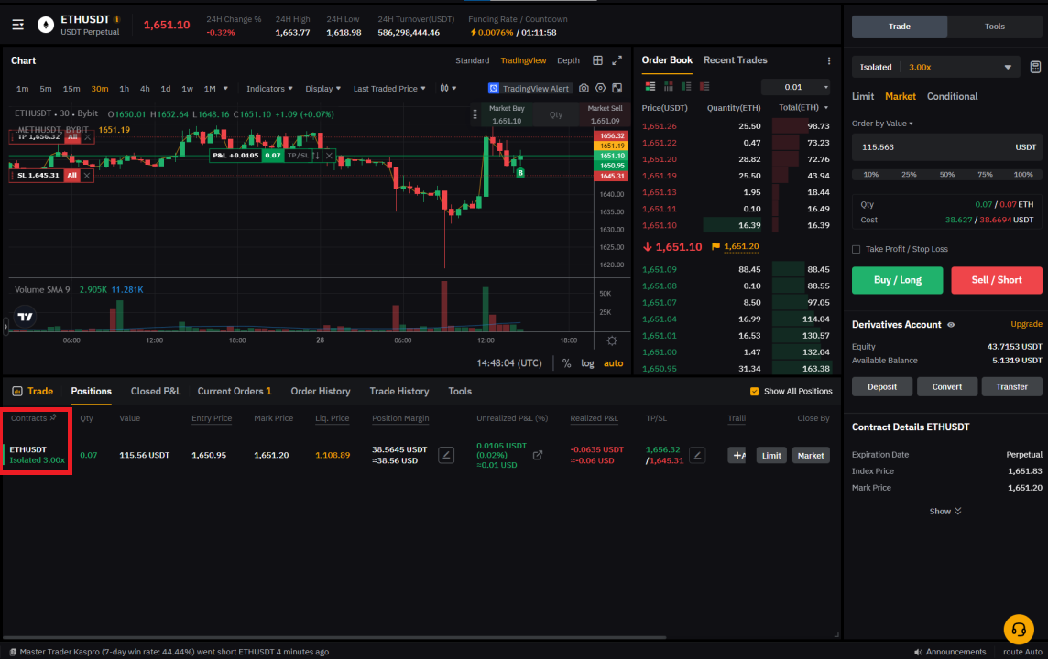This screenshot has height=659, width=1048.
Task: Toggle Derivatives Account balance visibility eye
Action: click(x=951, y=325)
